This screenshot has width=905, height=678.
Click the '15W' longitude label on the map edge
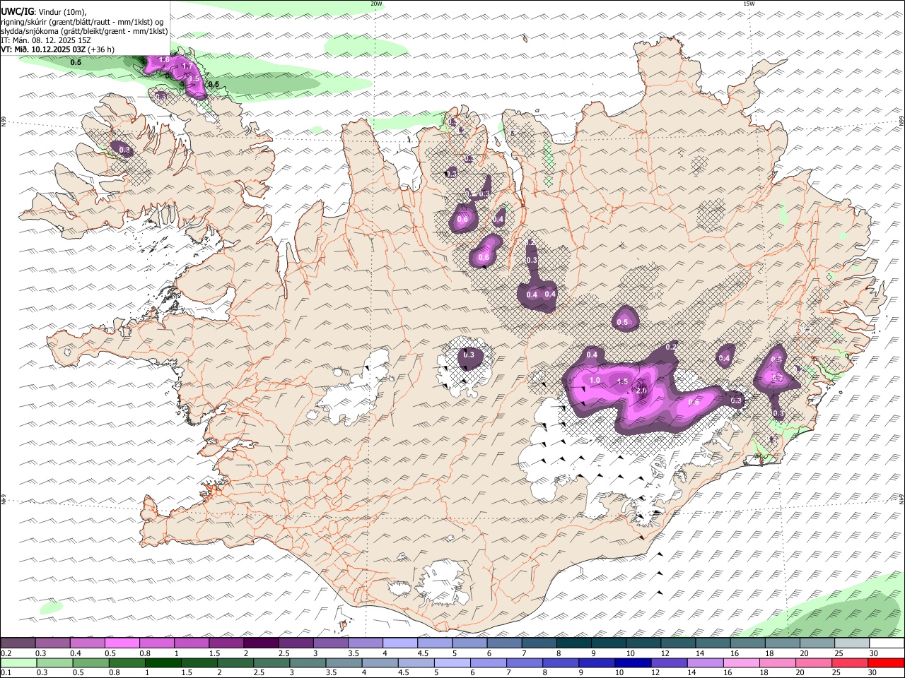(x=749, y=4)
